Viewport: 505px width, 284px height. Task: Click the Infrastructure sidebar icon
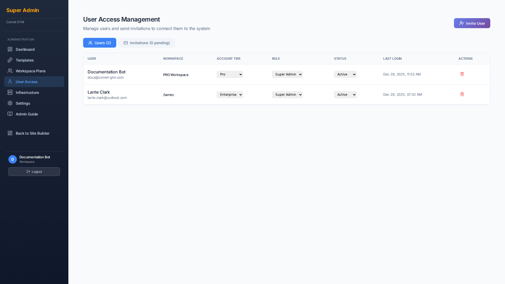tap(10, 92)
